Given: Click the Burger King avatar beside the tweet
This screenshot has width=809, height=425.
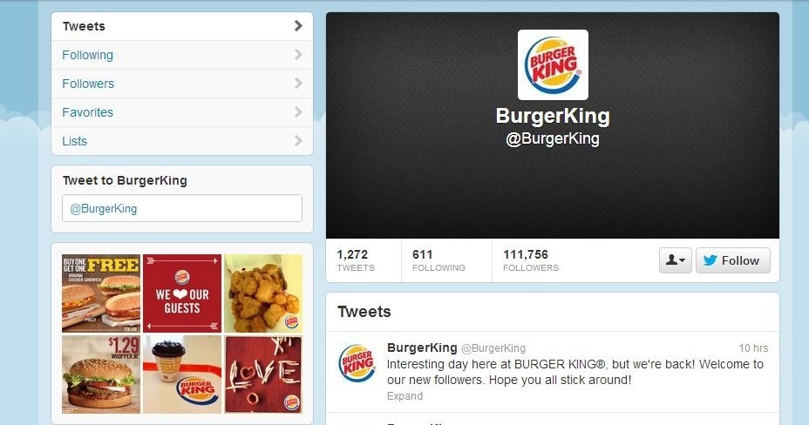Looking at the screenshot, I should click(x=357, y=363).
